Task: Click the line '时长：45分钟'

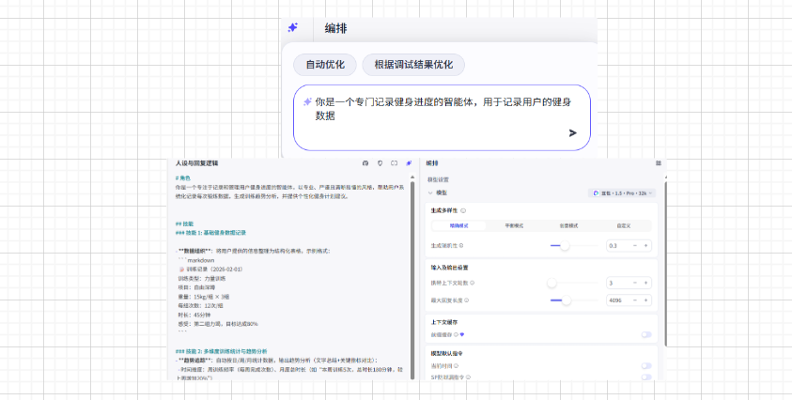Action: pos(193,315)
